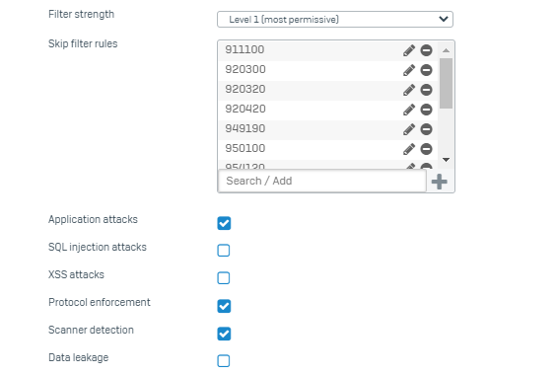Enable Data leakage checkbox
This screenshot has height=375, width=556.
pos(224,361)
